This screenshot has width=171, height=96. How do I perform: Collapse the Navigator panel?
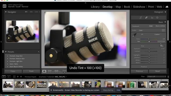pos(6,12)
